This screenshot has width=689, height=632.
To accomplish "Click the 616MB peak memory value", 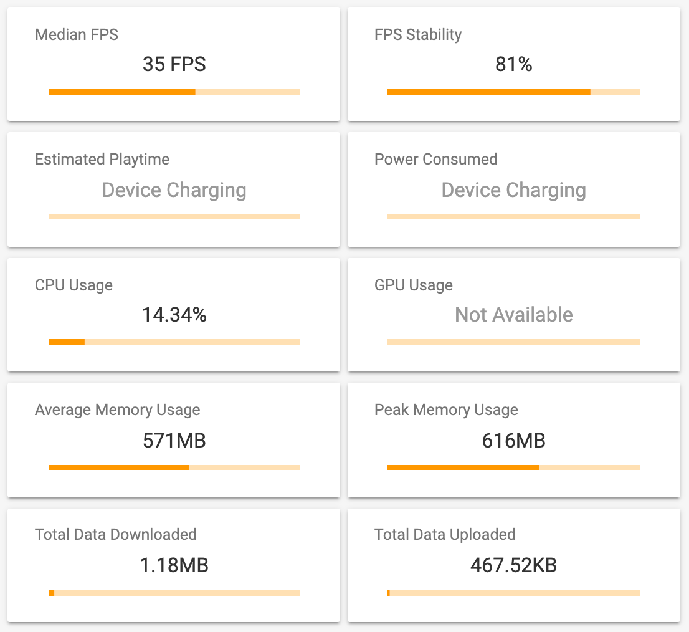I will (x=513, y=441).
